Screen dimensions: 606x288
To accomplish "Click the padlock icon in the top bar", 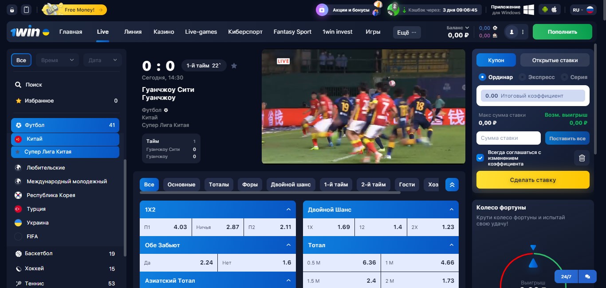I will pyautogui.click(x=12, y=10).
